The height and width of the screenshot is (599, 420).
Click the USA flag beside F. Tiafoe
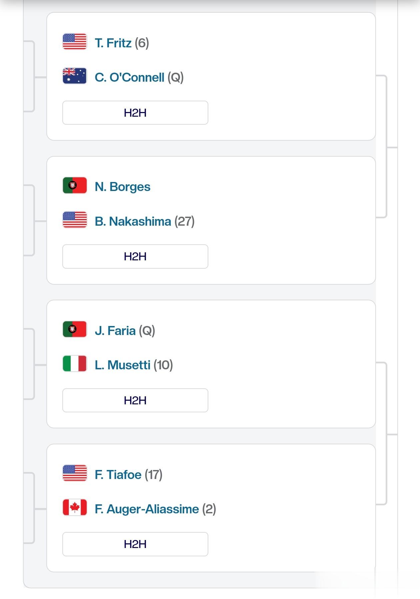point(75,473)
